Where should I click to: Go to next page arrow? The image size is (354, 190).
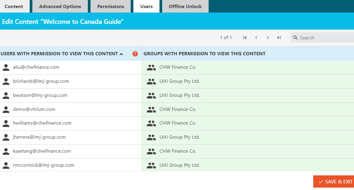[268, 38]
